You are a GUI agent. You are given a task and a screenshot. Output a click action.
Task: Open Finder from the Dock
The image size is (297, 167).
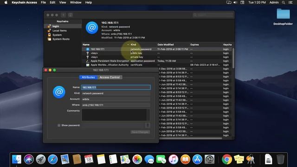point(17,159)
